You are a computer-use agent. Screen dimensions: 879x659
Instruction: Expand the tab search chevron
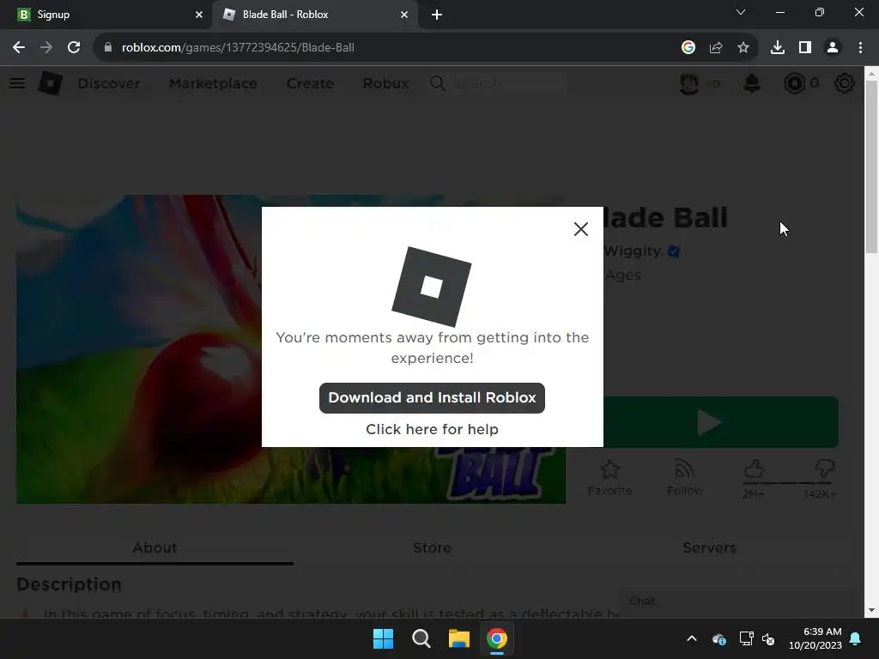click(x=741, y=12)
